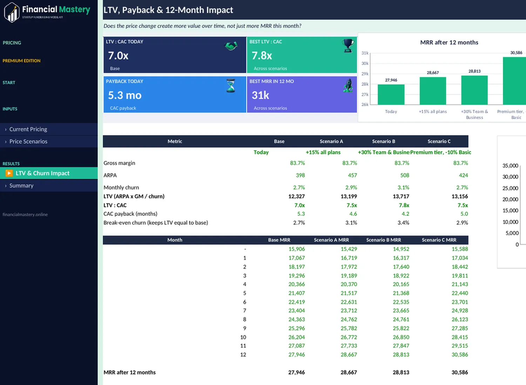
Task: Click the RESULTS sidebar heading
Action: coord(11,164)
